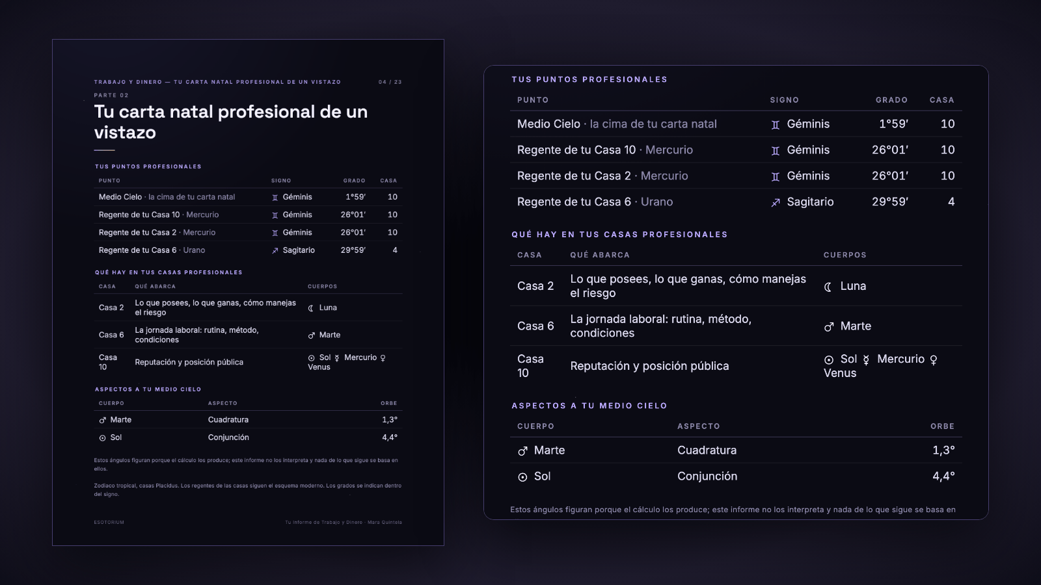Click the Sagittarius glyph in the zoomed table
Screen dimensions: 1041x585
(776, 202)
